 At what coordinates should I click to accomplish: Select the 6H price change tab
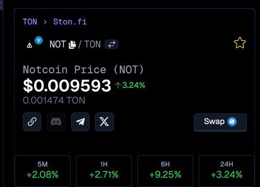click(166, 171)
